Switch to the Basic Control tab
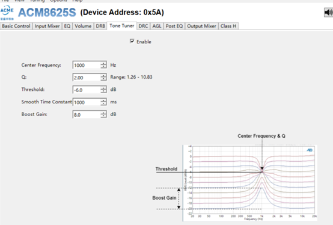333x225 pixels. 16,26
